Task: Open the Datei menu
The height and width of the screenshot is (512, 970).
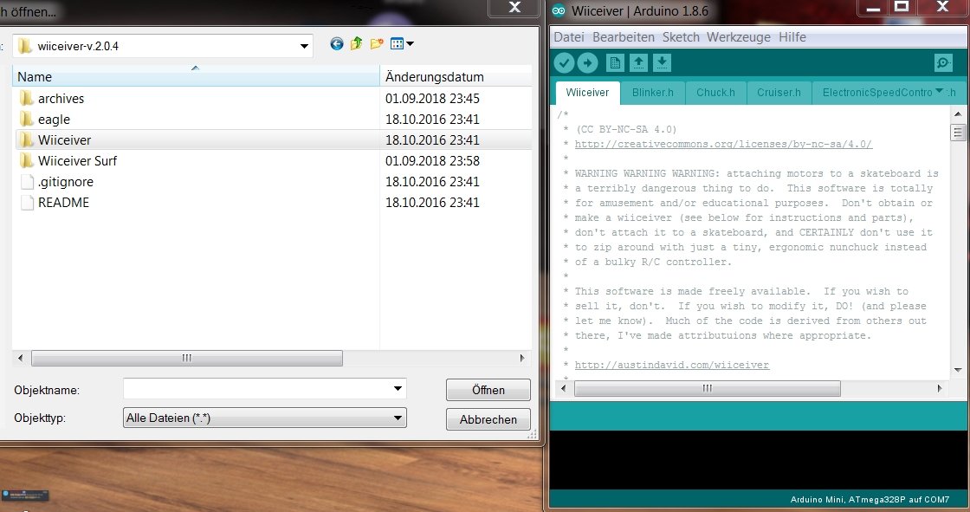Action: (x=568, y=37)
